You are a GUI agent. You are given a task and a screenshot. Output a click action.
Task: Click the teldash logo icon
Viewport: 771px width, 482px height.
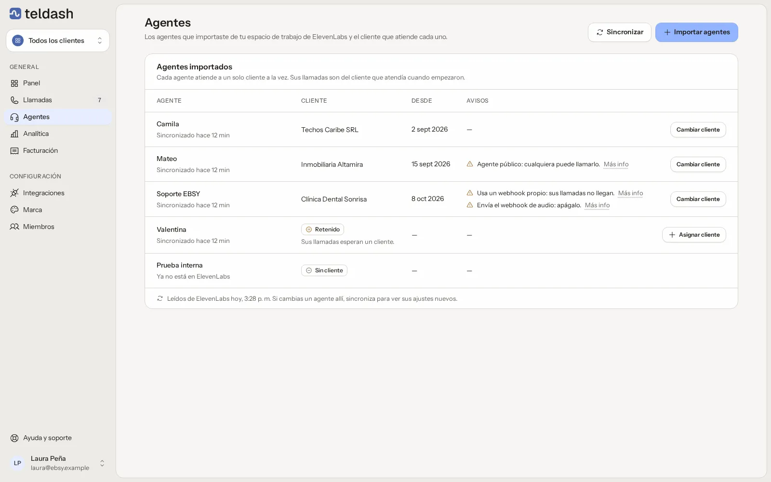15,13
